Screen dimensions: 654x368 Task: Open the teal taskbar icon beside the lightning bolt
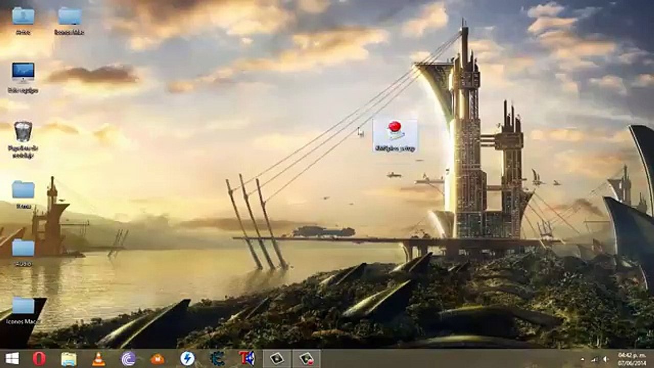tap(217, 359)
